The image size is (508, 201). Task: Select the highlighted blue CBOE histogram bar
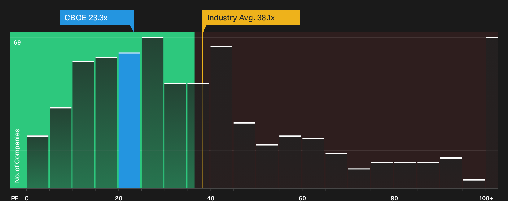point(129,120)
